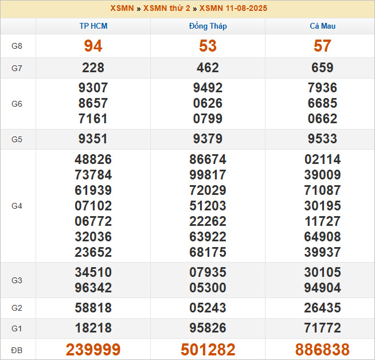Click the Cà Mau special prize 886838
This screenshot has width=375, height=360.
coord(322,350)
